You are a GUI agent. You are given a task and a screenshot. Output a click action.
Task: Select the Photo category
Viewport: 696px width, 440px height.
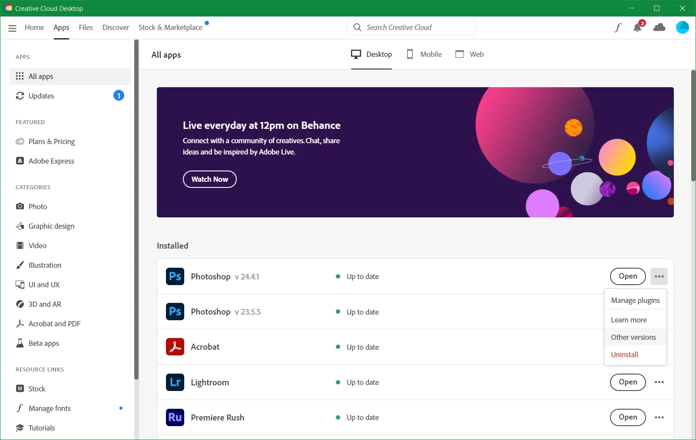(70, 207)
